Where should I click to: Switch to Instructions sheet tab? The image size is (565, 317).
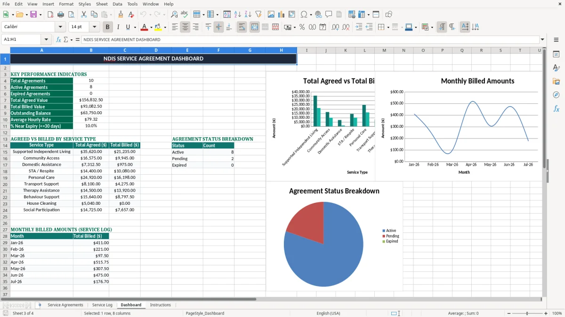click(x=161, y=305)
